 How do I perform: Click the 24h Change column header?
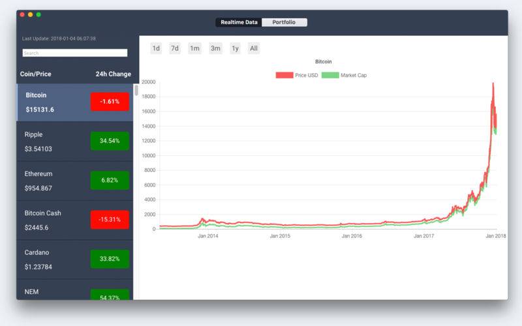pos(113,74)
